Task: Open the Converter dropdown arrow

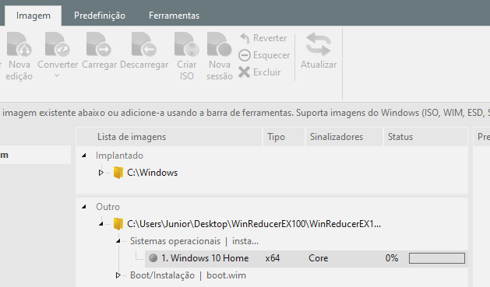Action: [x=57, y=75]
